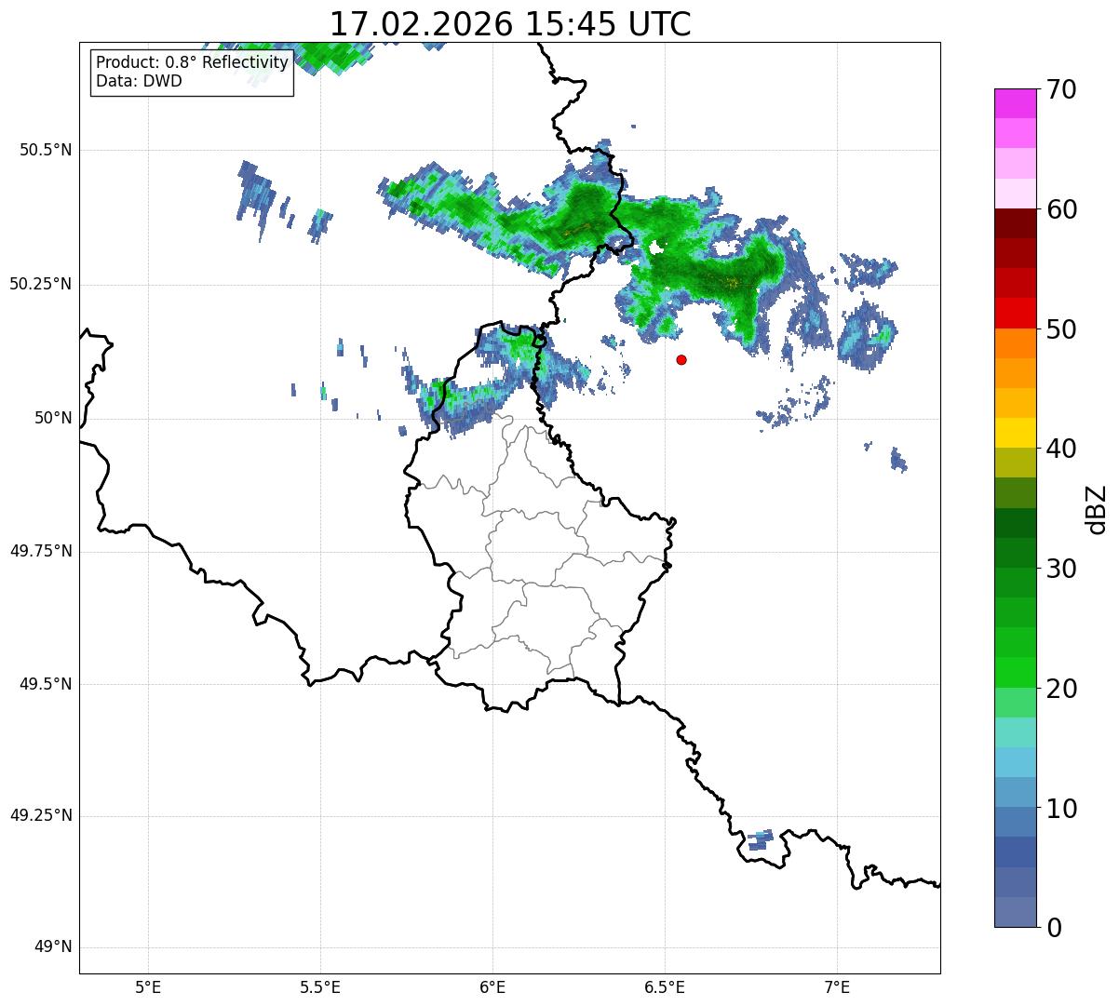Screen dimensions: 1119x1006
Task: Click the red location marker dot
Action: tap(681, 359)
